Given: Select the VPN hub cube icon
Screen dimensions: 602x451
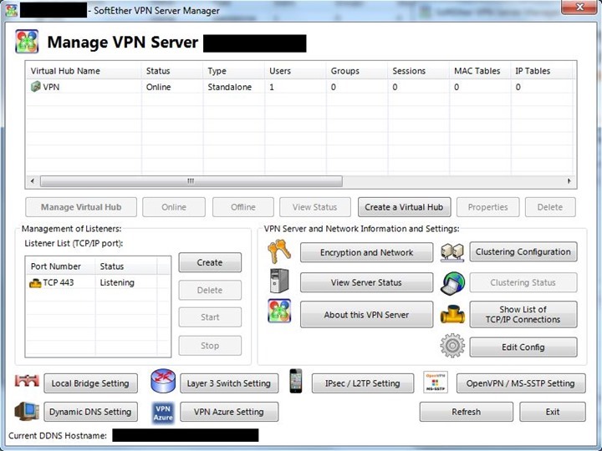Looking at the screenshot, I should 35,87.
